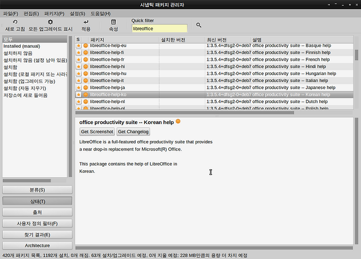
Task: Click filter list horizontal scrollbar
Action: pyautogui.click(x=27, y=180)
